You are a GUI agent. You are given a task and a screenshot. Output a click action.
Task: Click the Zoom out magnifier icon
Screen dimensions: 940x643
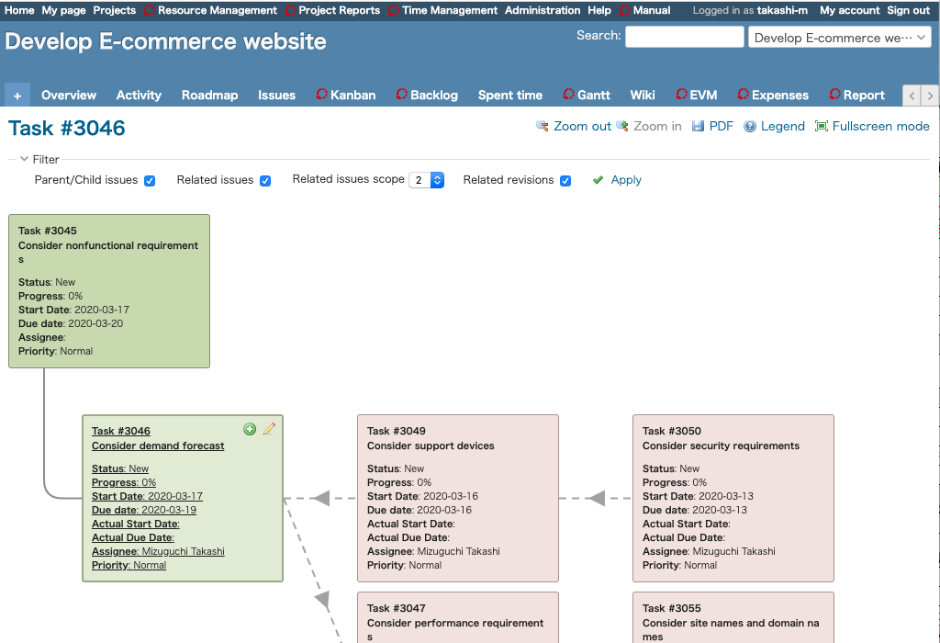click(x=542, y=126)
